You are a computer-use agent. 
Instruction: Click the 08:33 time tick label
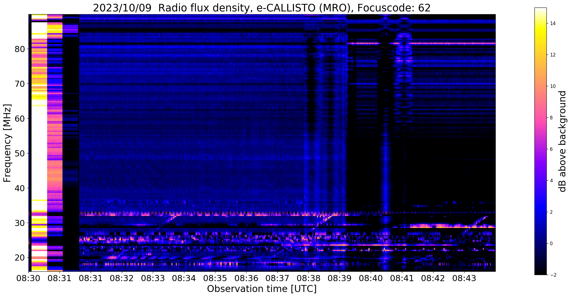tap(153, 278)
